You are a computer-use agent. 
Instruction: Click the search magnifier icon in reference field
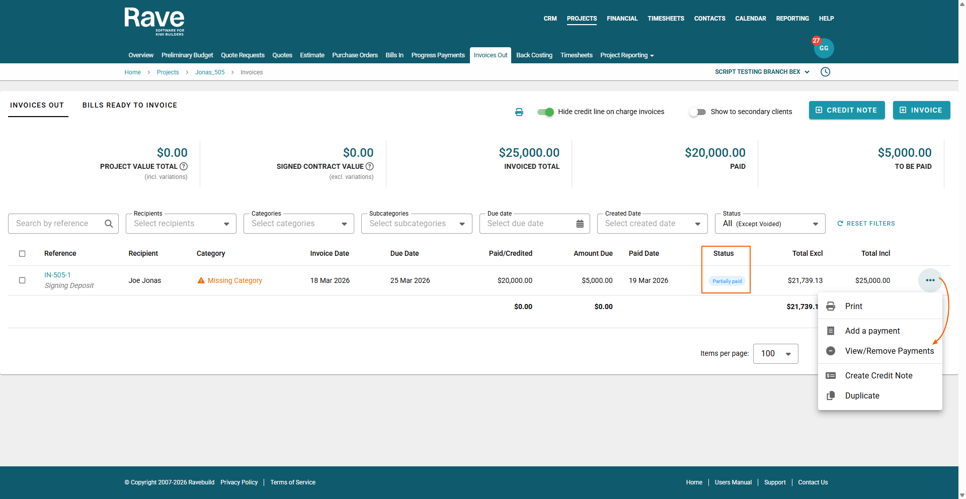[x=109, y=224]
